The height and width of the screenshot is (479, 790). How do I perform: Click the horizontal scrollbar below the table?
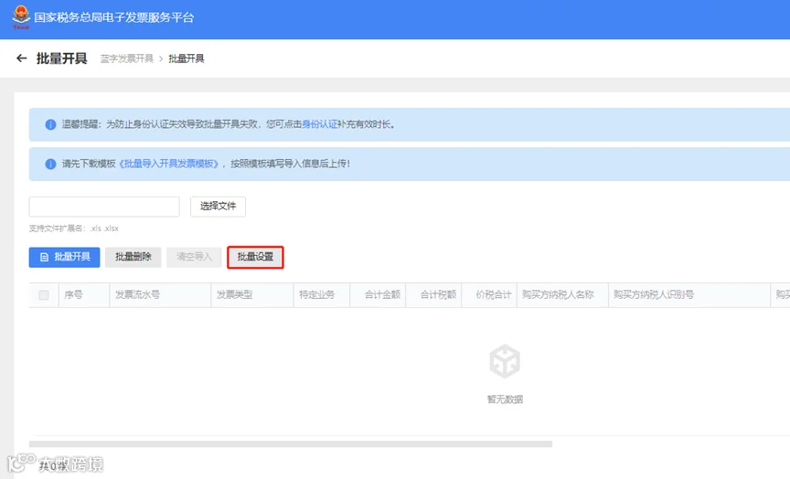[291, 443]
